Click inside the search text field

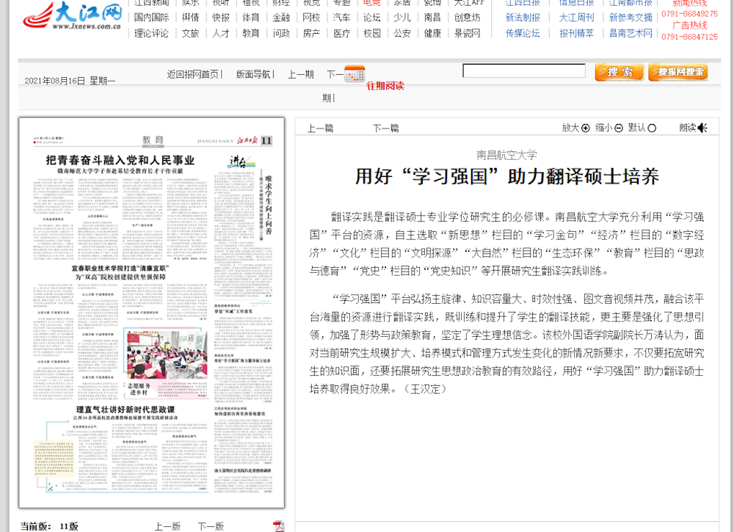pyautogui.click(x=523, y=71)
